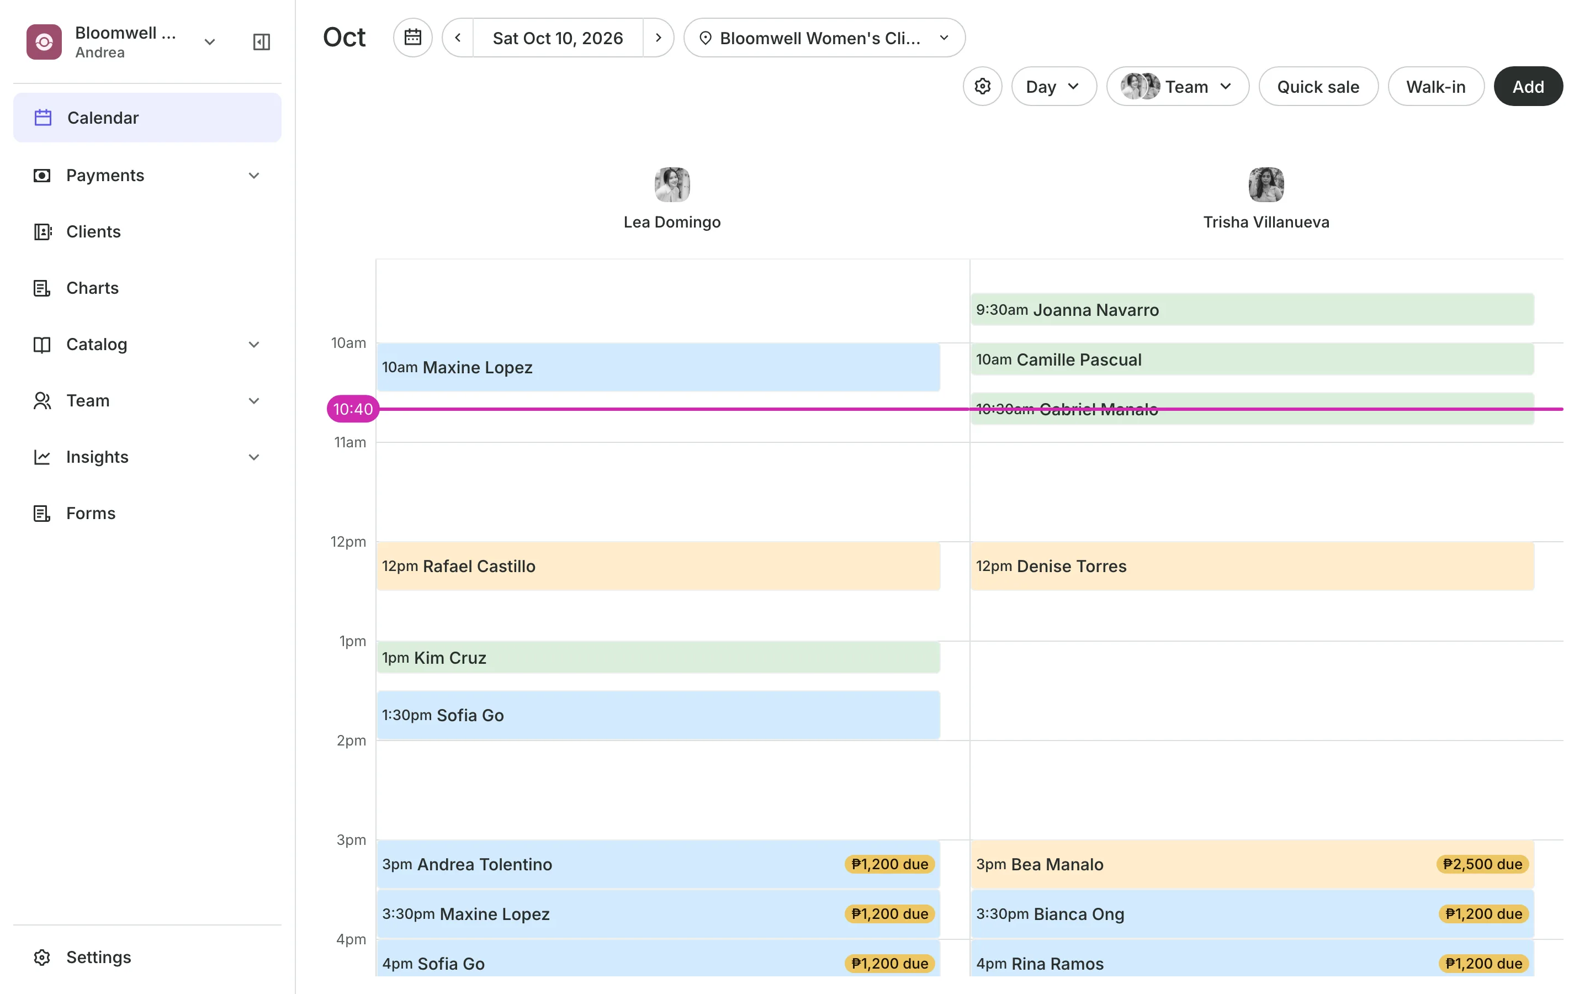Open Clients in the sidebar
The height and width of the screenshot is (994, 1590).
pyautogui.click(x=147, y=231)
